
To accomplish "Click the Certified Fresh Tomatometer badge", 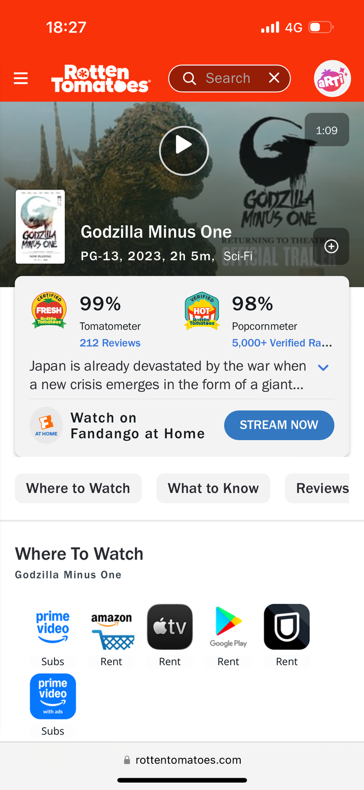I will [x=49, y=311].
